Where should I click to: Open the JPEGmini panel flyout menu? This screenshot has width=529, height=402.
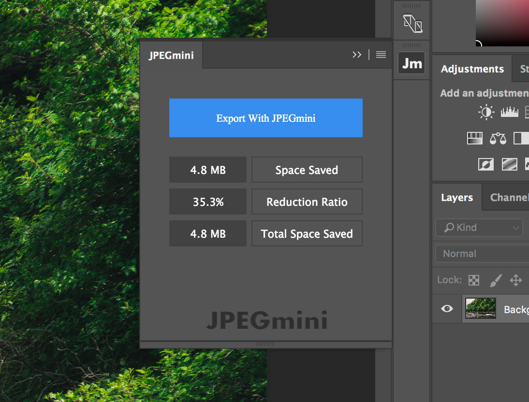point(381,54)
